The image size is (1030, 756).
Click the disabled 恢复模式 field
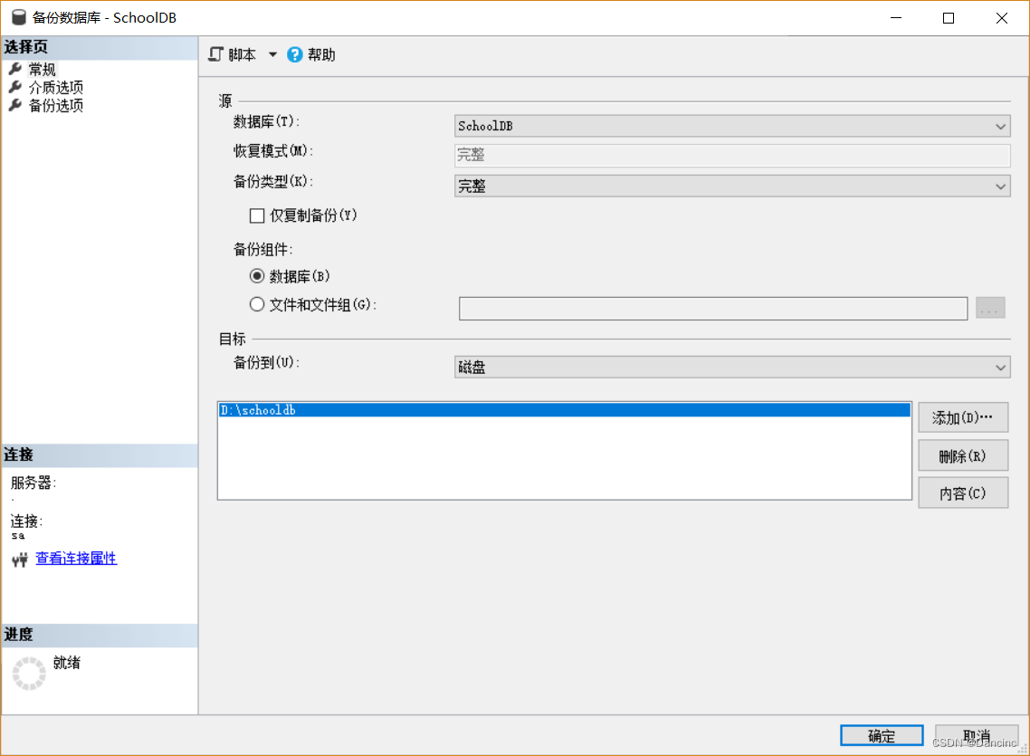(732, 155)
